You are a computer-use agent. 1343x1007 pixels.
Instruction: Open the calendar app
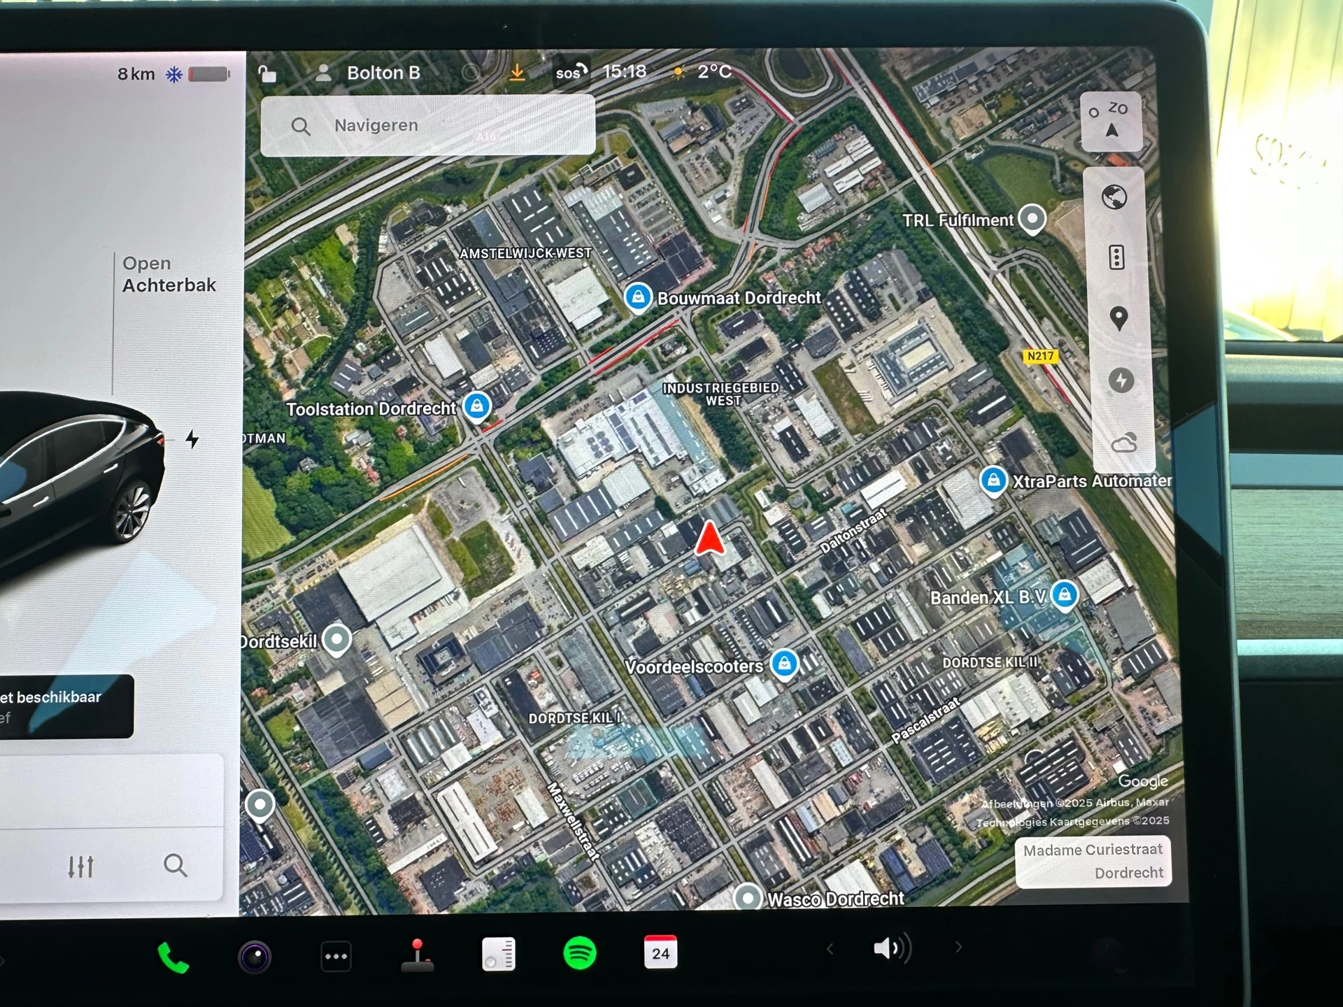tap(660, 952)
